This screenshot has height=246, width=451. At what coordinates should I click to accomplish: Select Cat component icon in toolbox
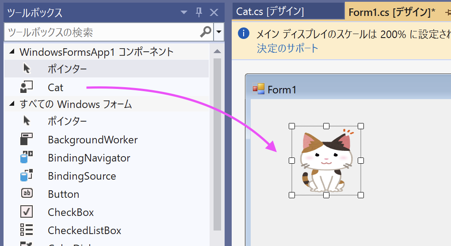27,87
